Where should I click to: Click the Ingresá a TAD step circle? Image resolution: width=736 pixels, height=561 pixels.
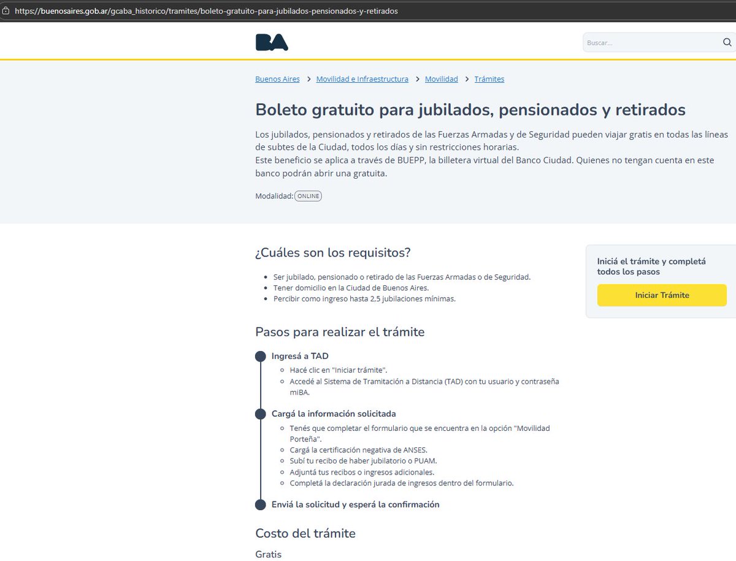click(261, 357)
